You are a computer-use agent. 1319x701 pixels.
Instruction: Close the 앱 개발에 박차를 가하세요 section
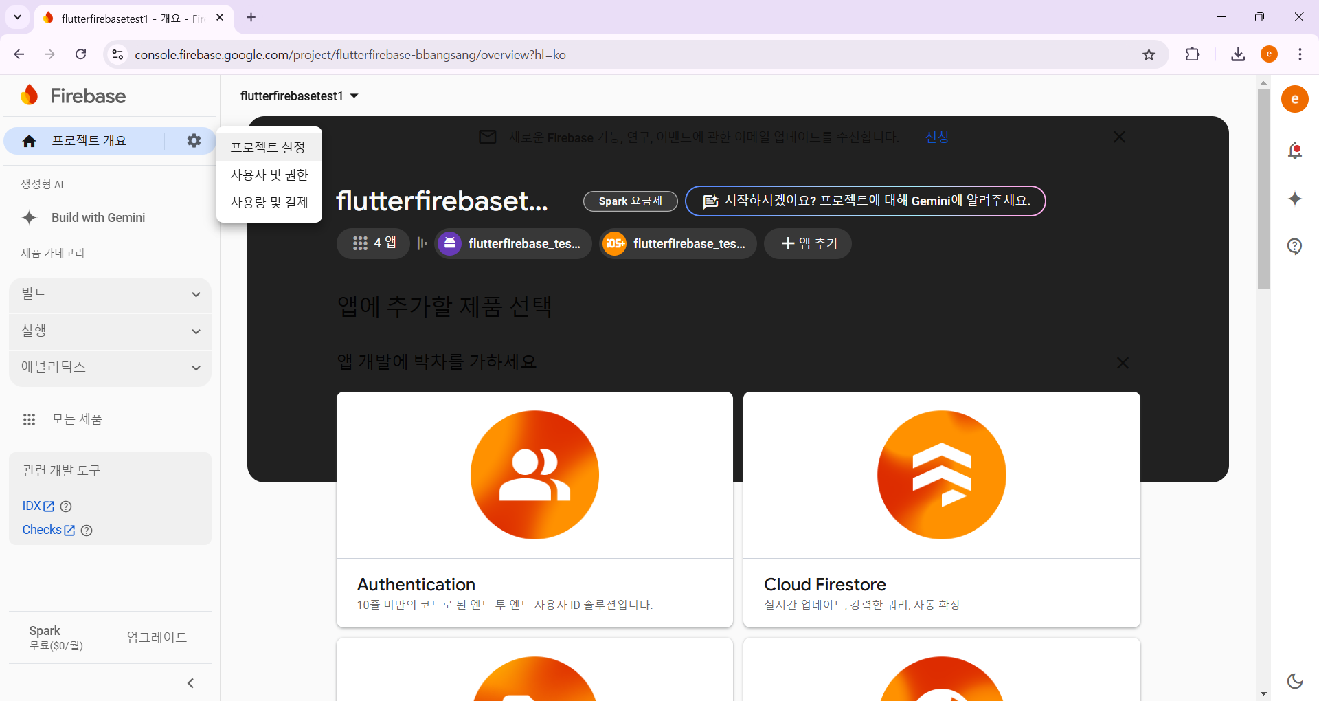1123,362
